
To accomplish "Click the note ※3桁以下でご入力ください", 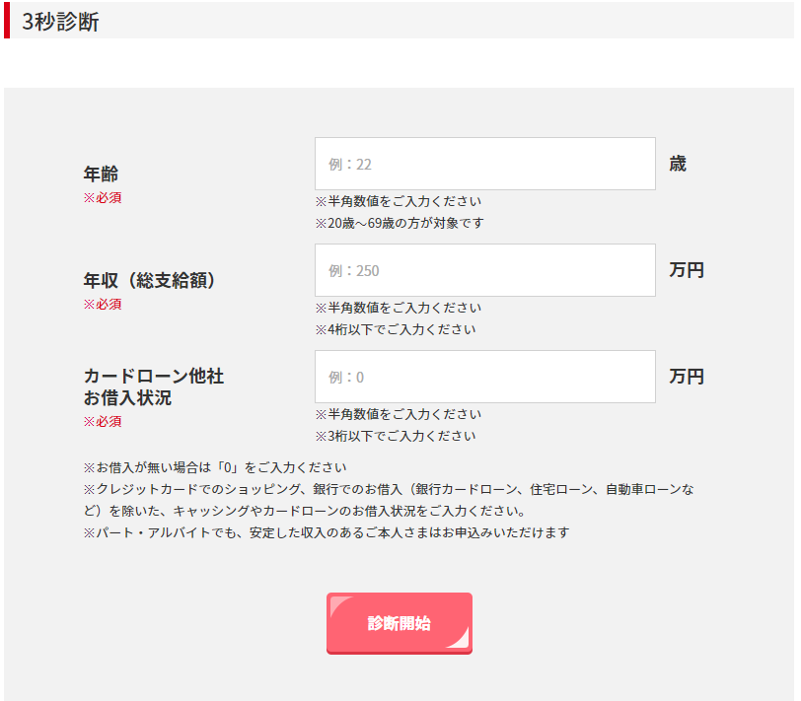I will pyautogui.click(x=396, y=436).
